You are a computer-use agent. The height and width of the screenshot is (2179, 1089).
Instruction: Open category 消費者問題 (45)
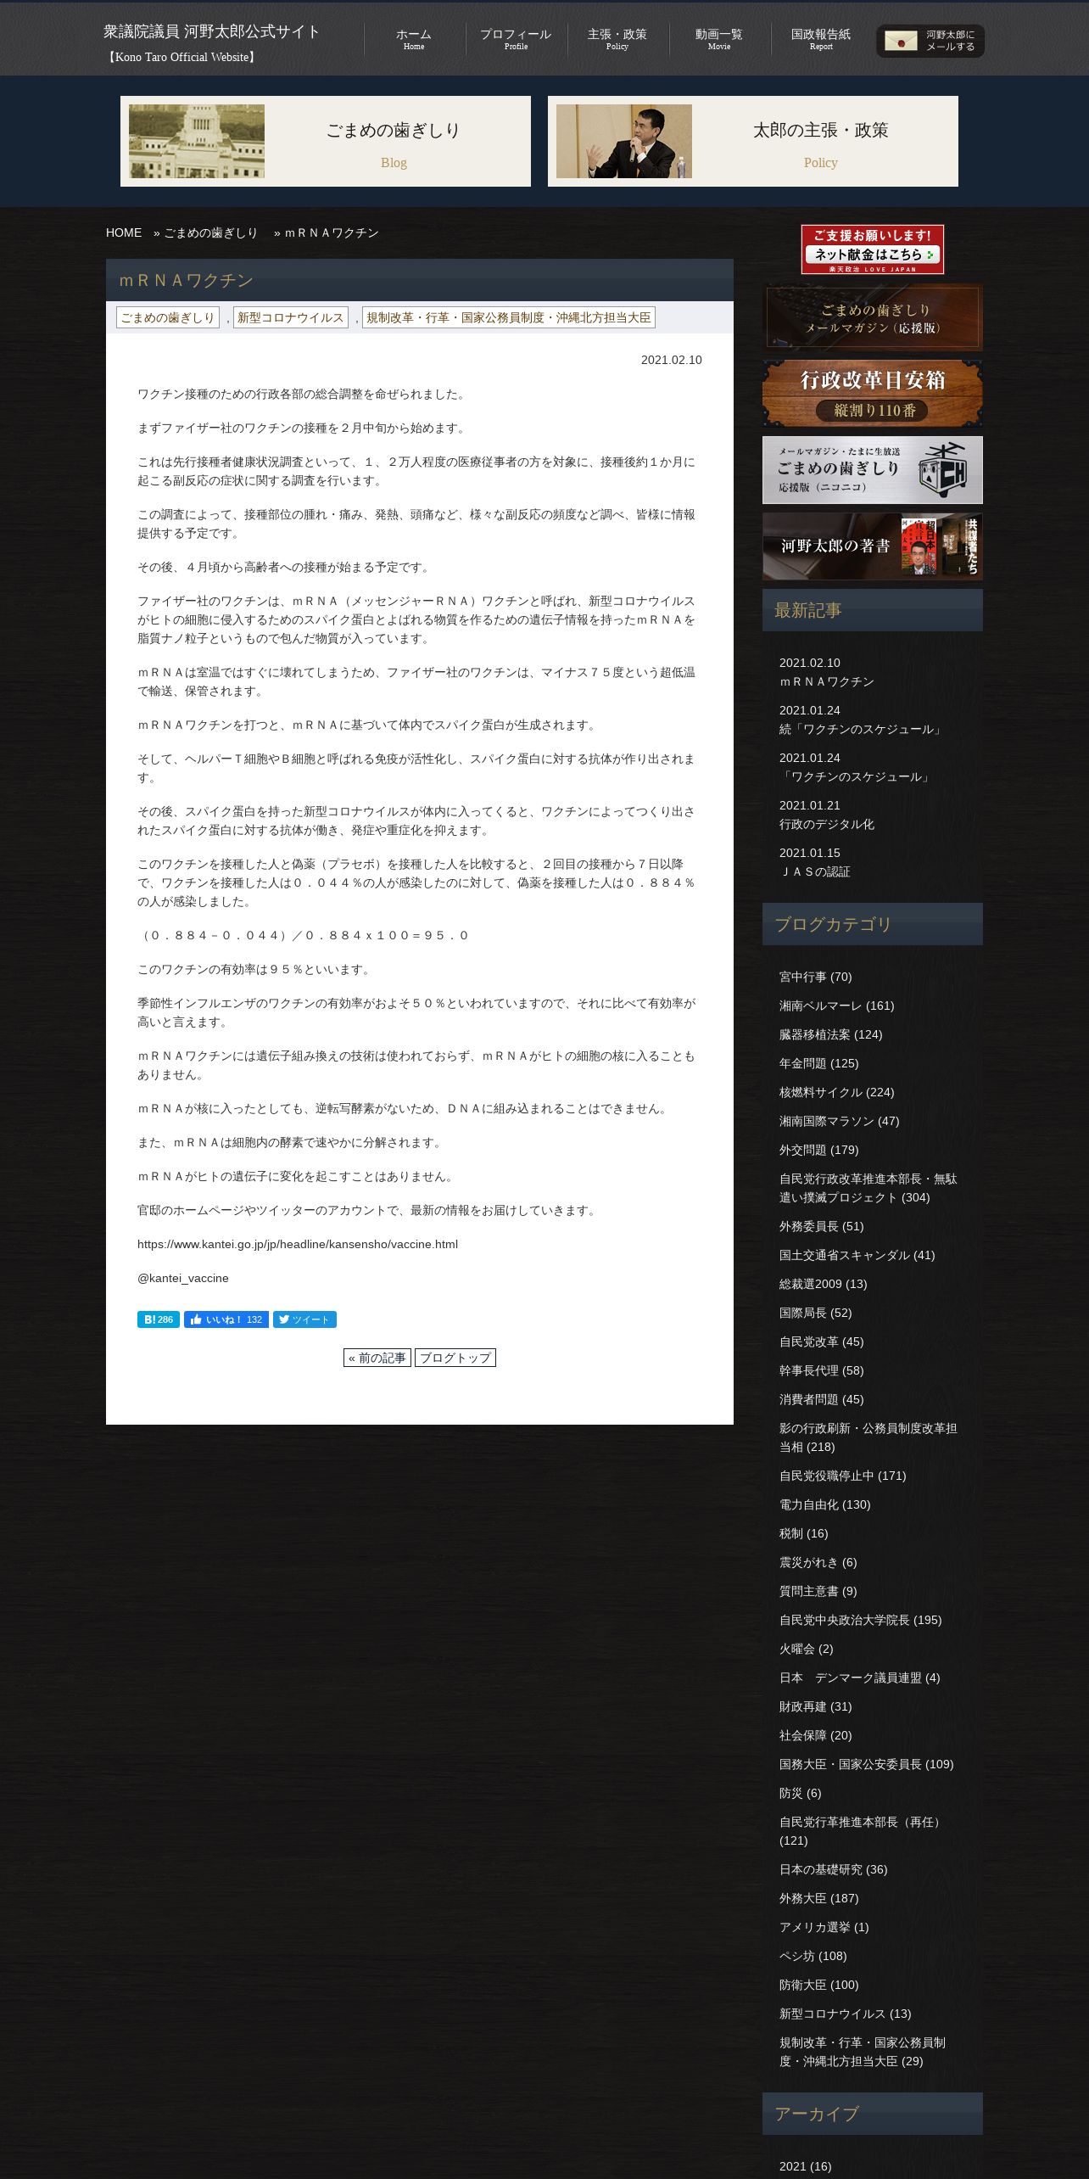pos(822,1399)
